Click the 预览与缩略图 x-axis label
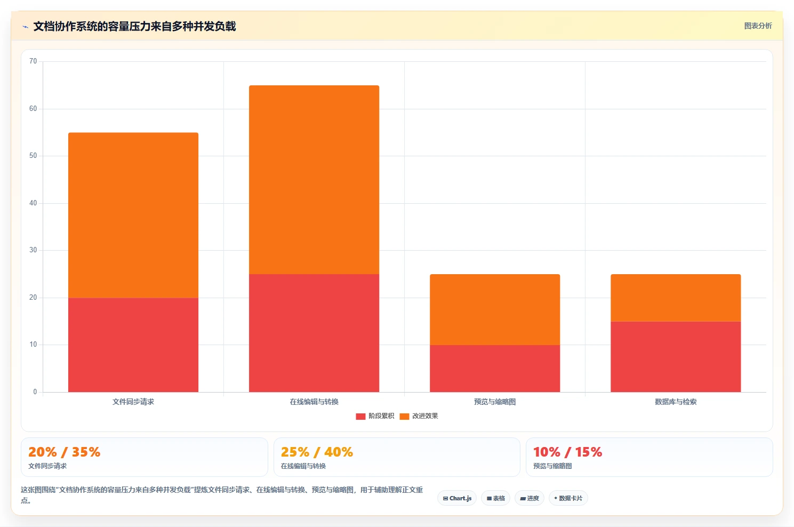Screen dimensions: 794x527 click(495, 402)
